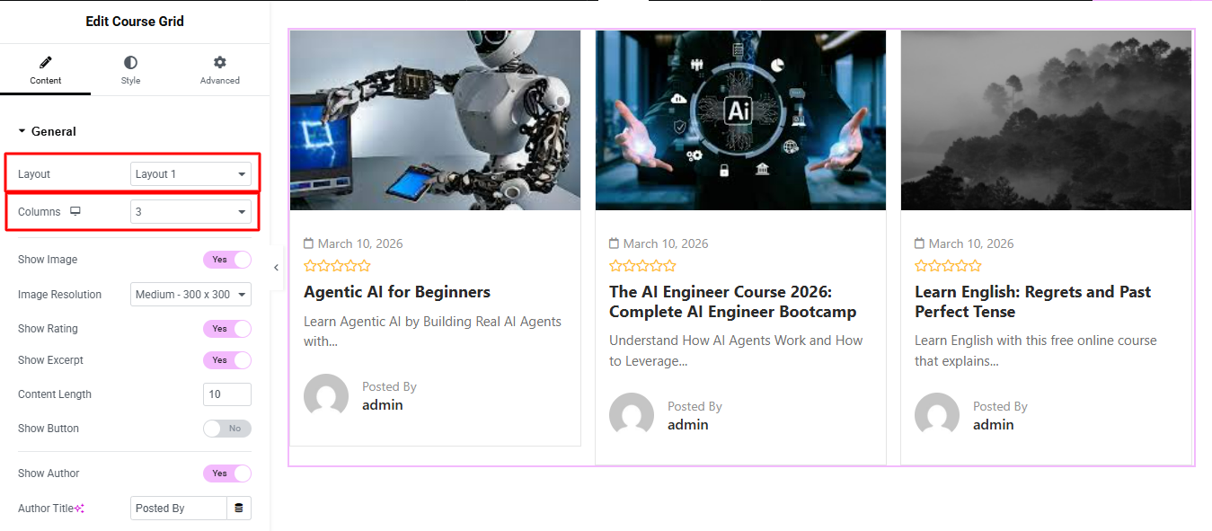1212x531 pixels.
Task: Click the calendar icon on the AI Engineer card
Action: 614,243
